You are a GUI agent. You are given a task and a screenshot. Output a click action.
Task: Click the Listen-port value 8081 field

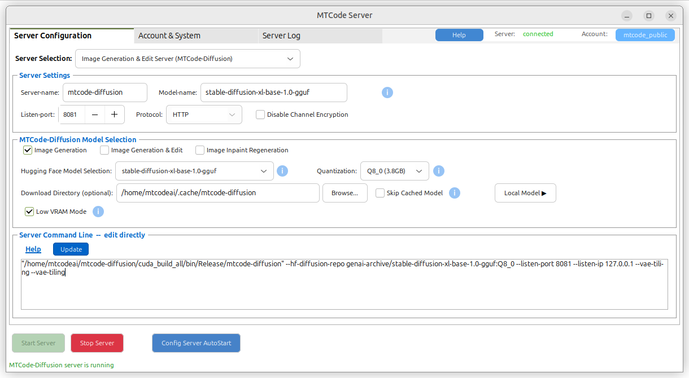click(72, 115)
